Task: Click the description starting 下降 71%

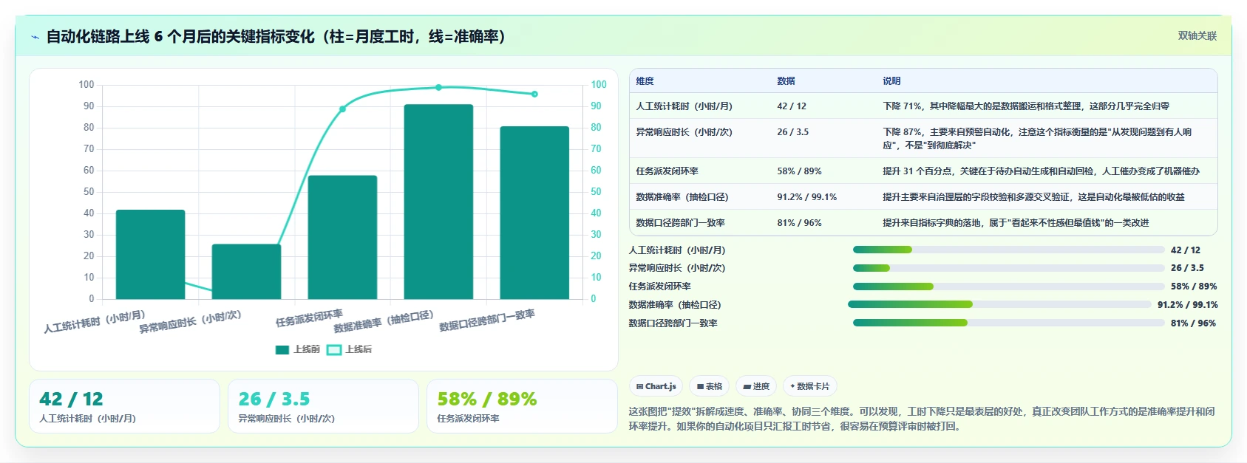Action: tap(1026, 106)
